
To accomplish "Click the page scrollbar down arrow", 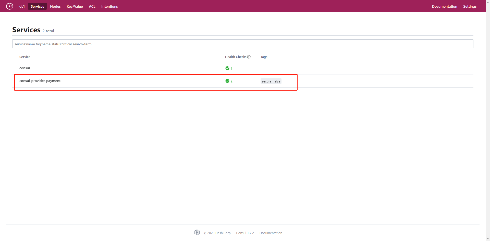I will coord(488,239).
